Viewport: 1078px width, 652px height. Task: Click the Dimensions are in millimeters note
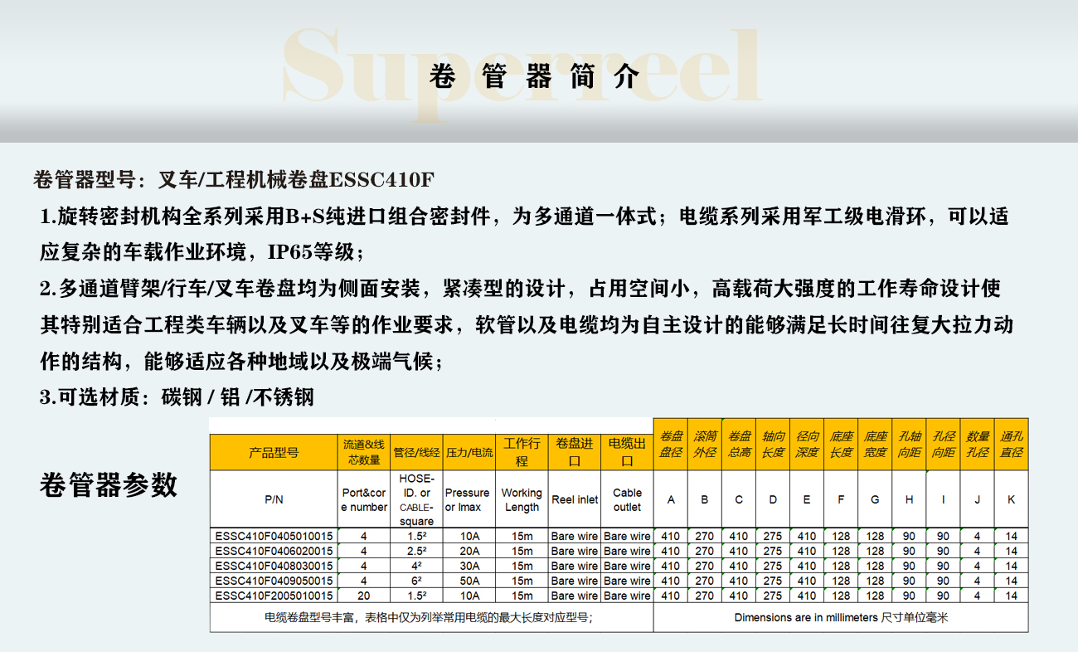click(840, 618)
